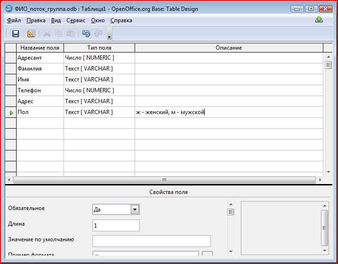Viewport: 338px width, 264px height.
Task: Click help text pane scroll down arrow
Action: 325,251
